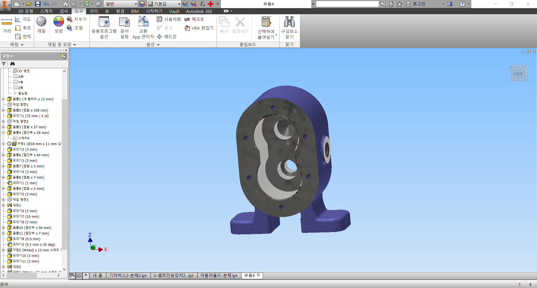The height and width of the screenshot is (288, 537).
Task: Select 모깎기1 (72 mm / 2 ul) feature
Action: tap(28, 116)
